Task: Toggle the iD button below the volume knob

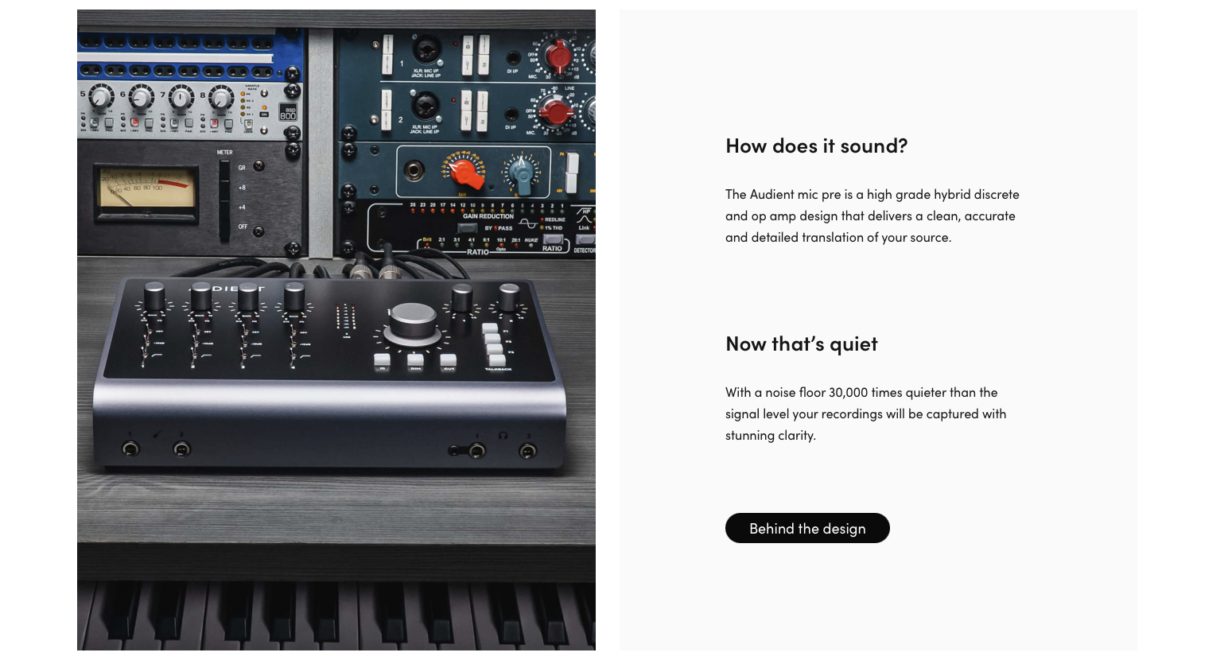Action: click(x=382, y=361)
